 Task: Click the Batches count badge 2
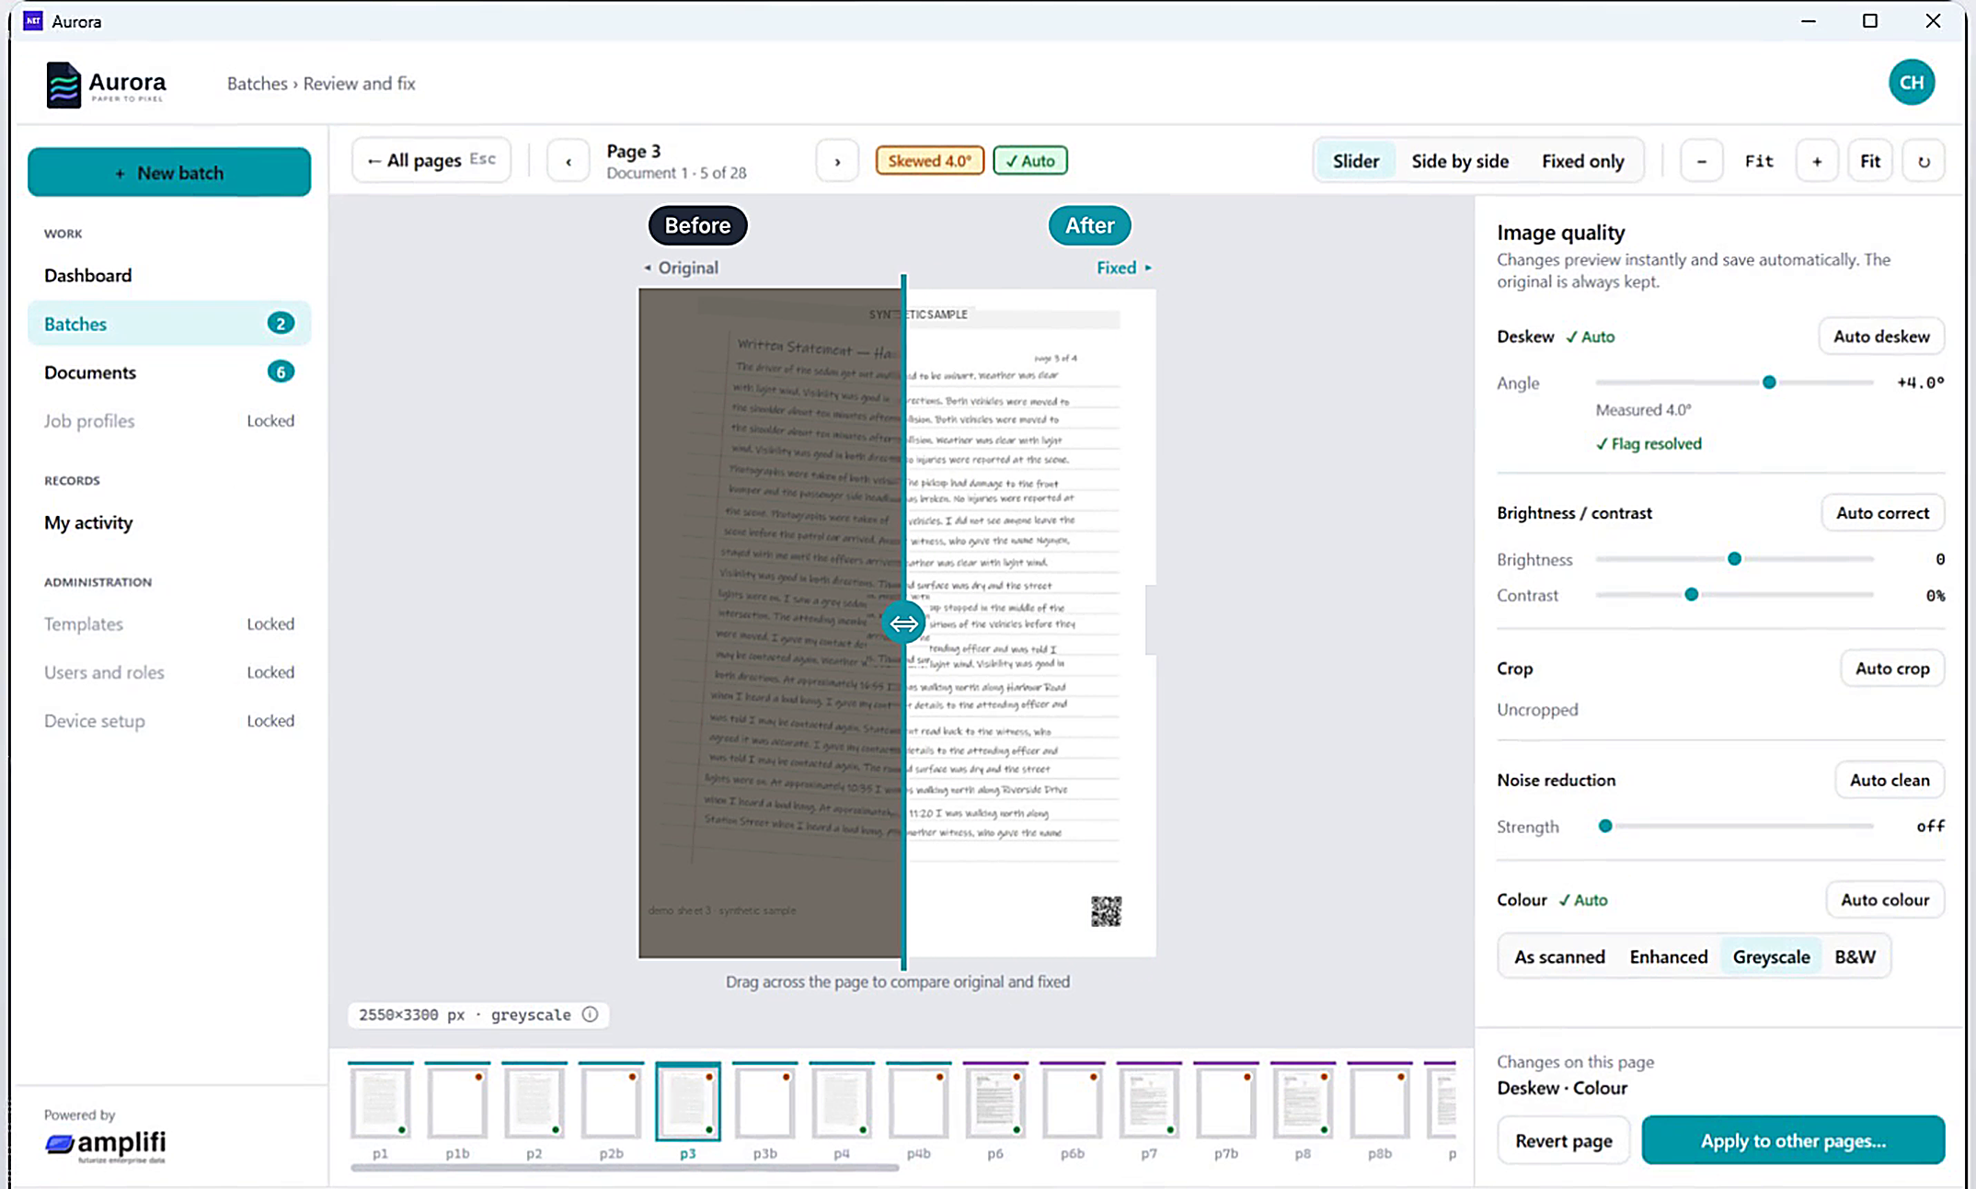coord(281,324)
